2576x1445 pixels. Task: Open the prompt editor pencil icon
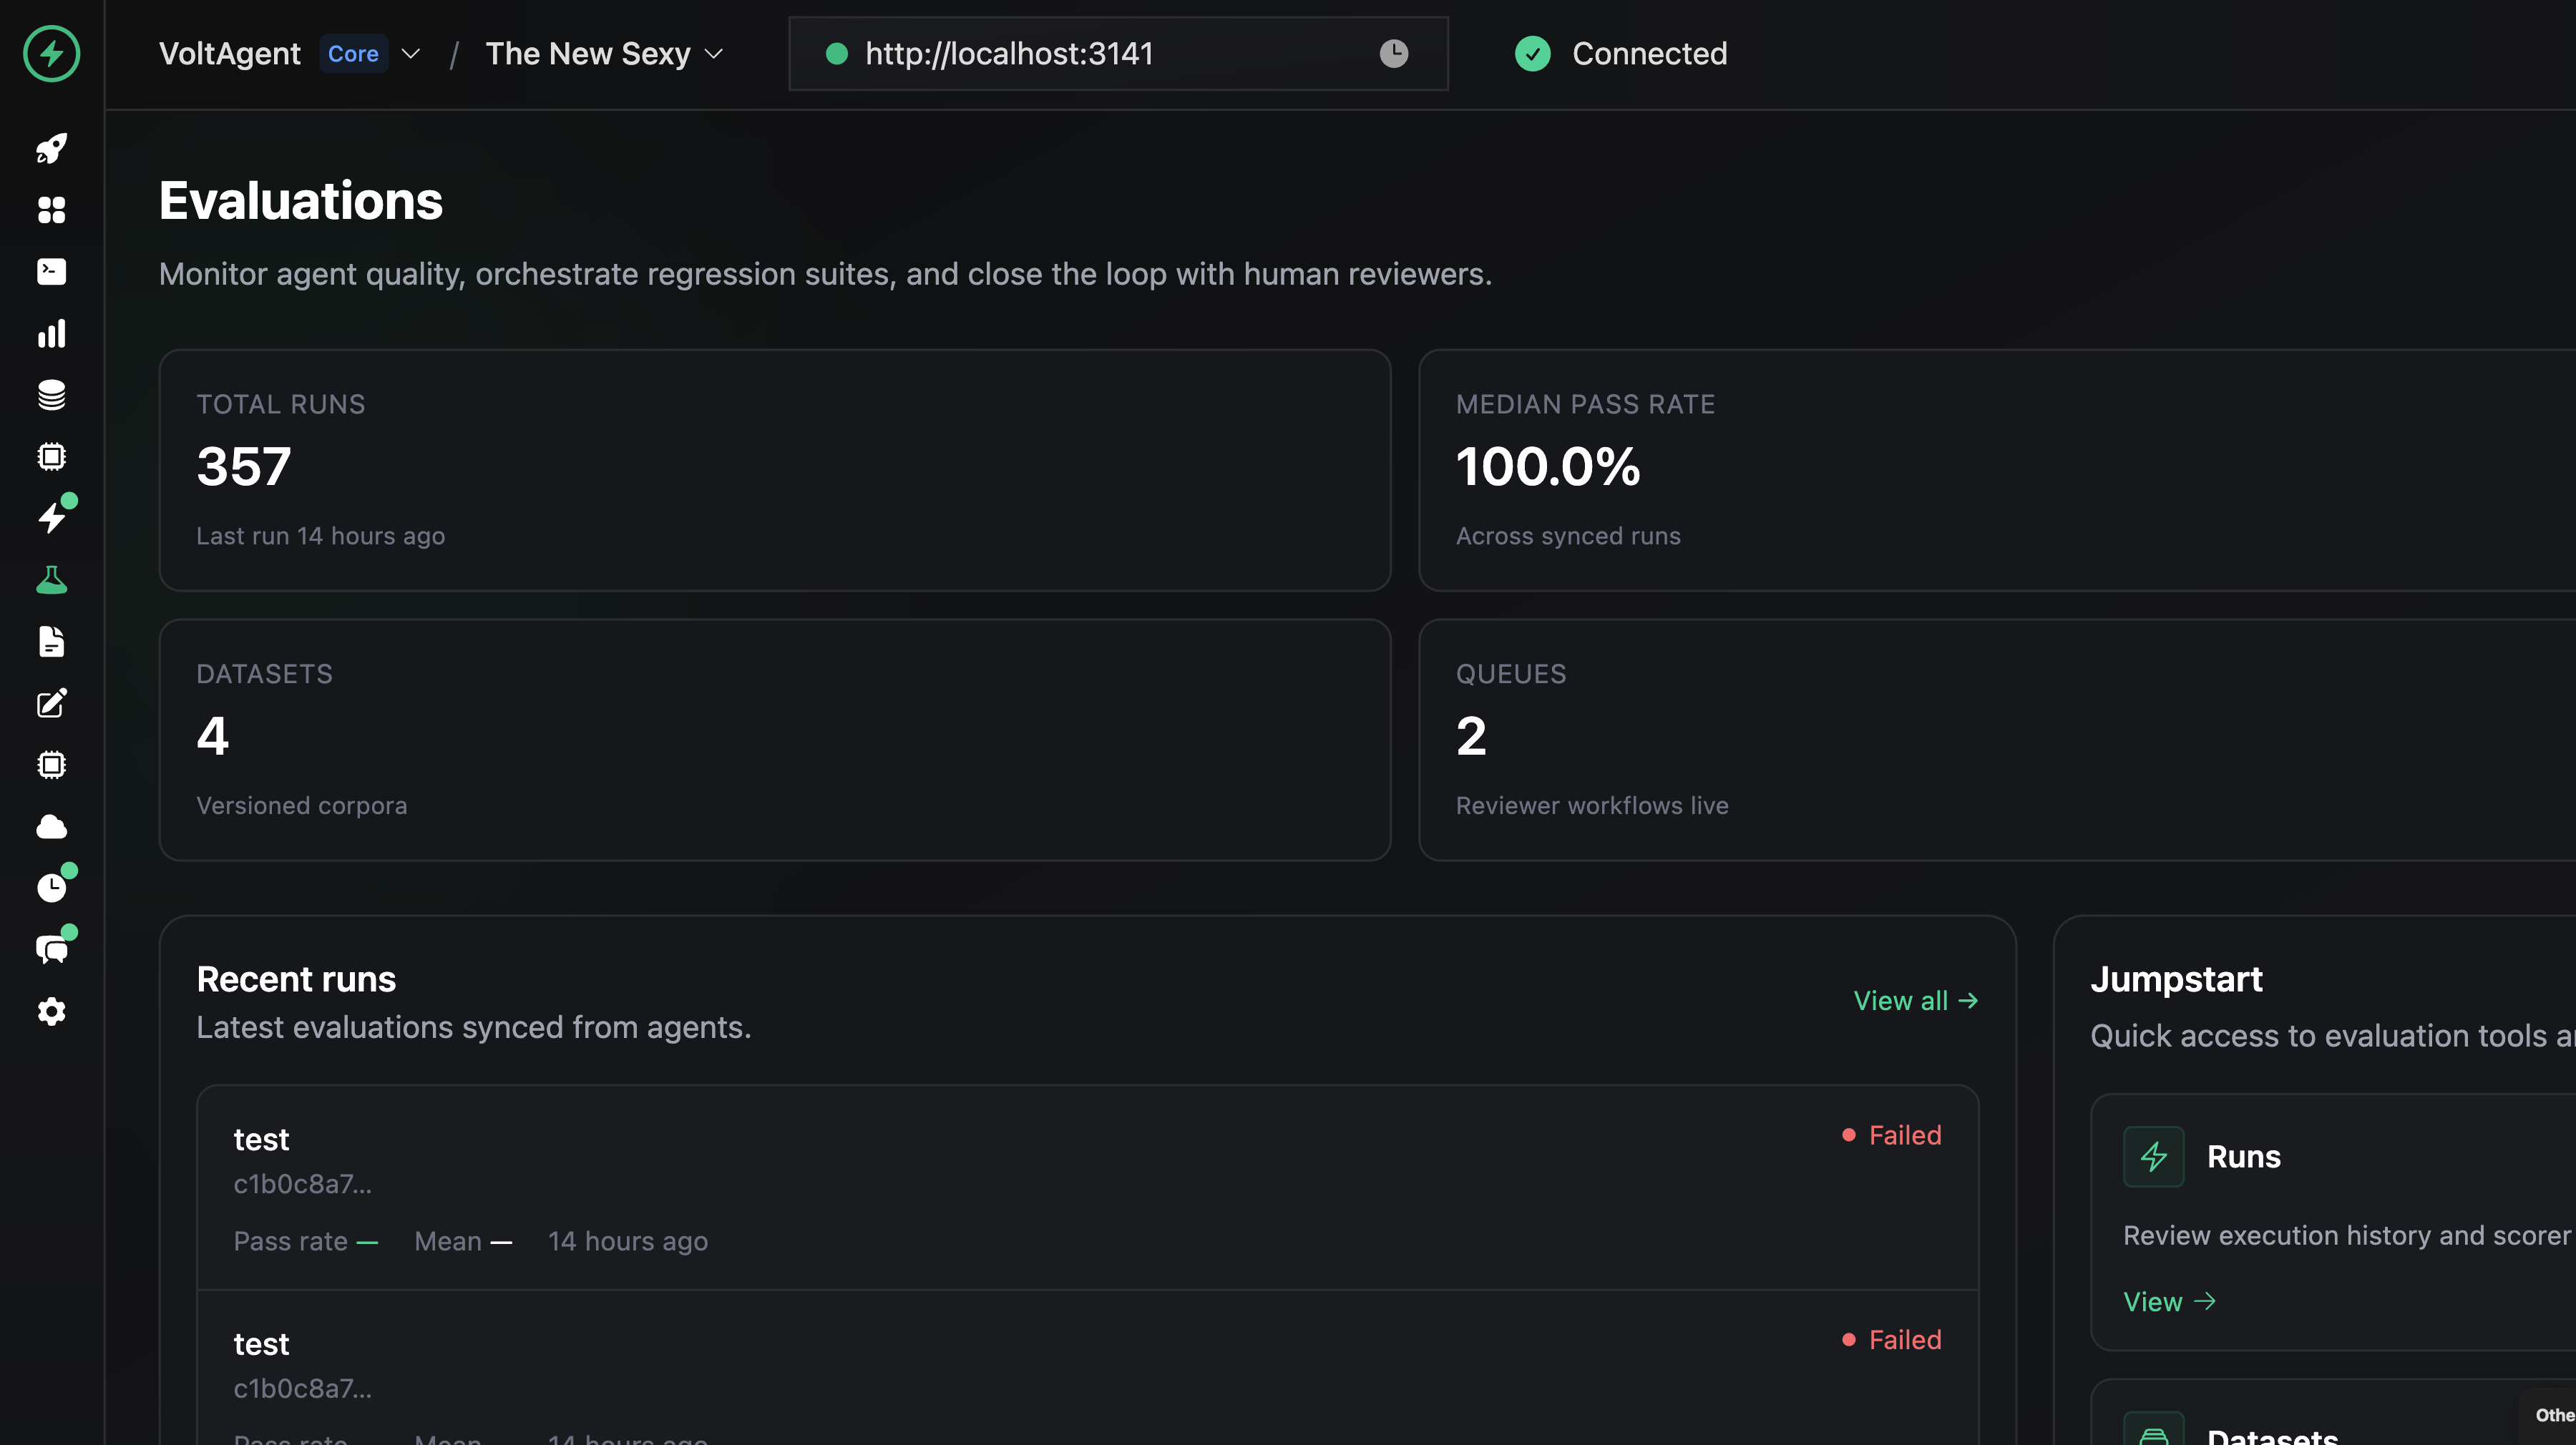(51, 703)
